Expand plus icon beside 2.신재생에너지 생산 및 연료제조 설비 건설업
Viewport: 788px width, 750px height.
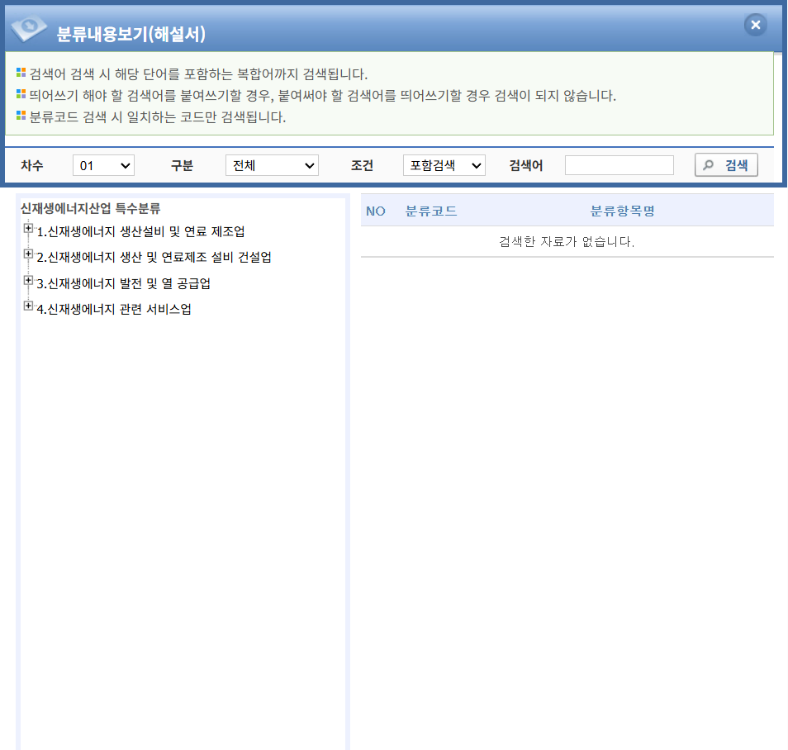[29, 254]
